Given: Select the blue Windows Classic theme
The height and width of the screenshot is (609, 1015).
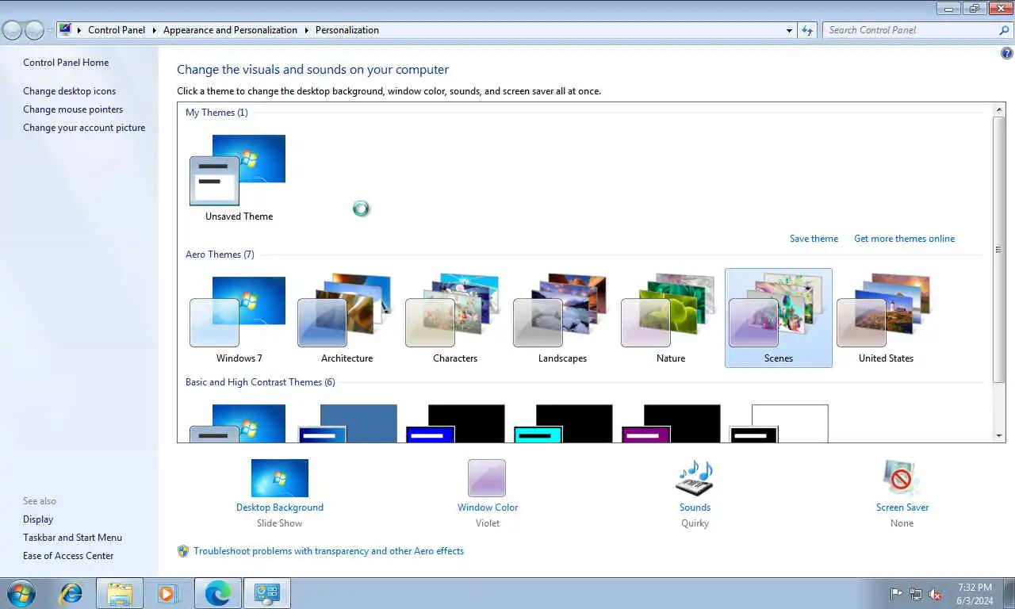Looking at the screenshot, I should pos(347,423).
